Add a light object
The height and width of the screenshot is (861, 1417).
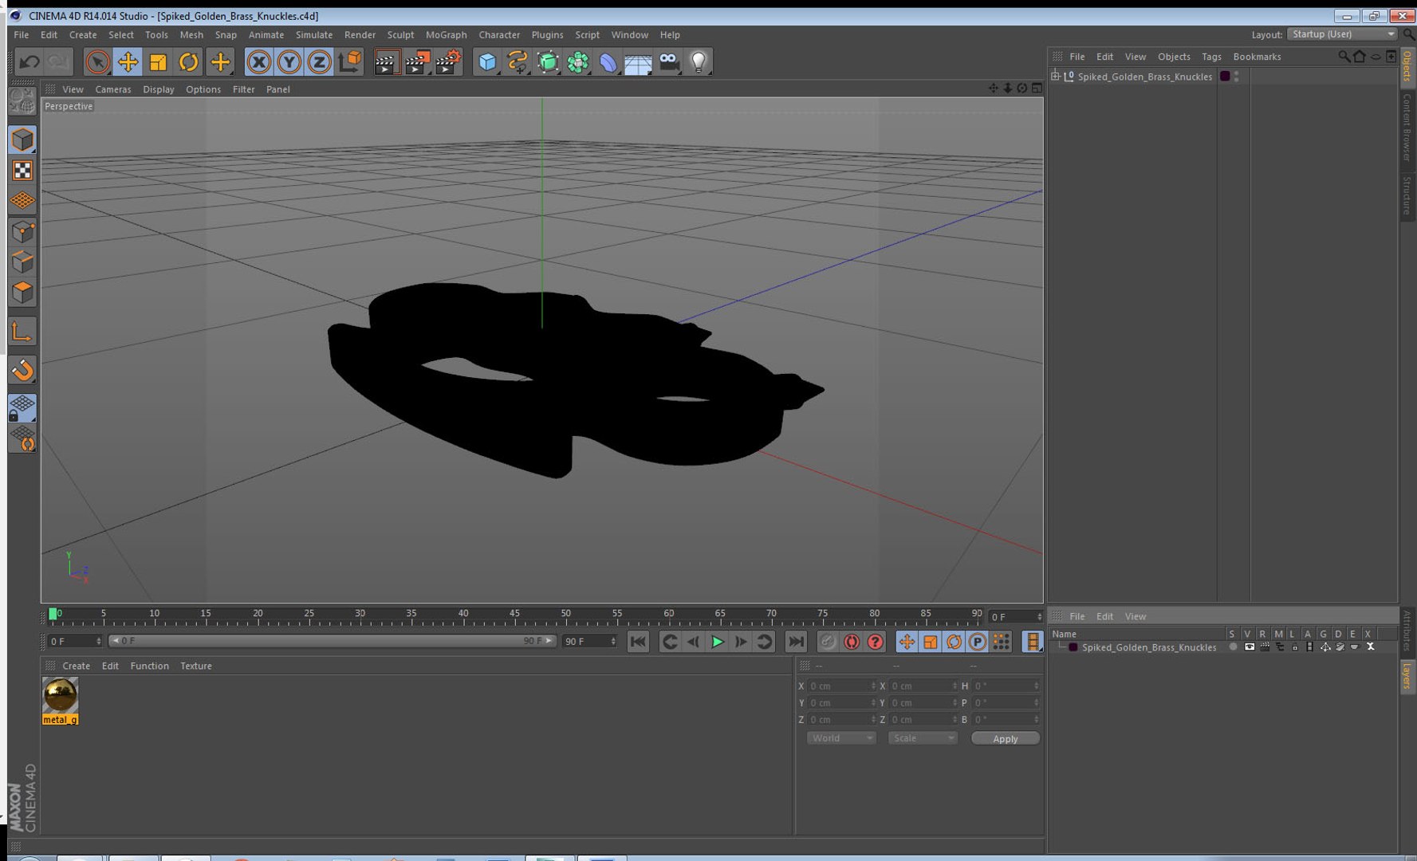pos(699,61)
